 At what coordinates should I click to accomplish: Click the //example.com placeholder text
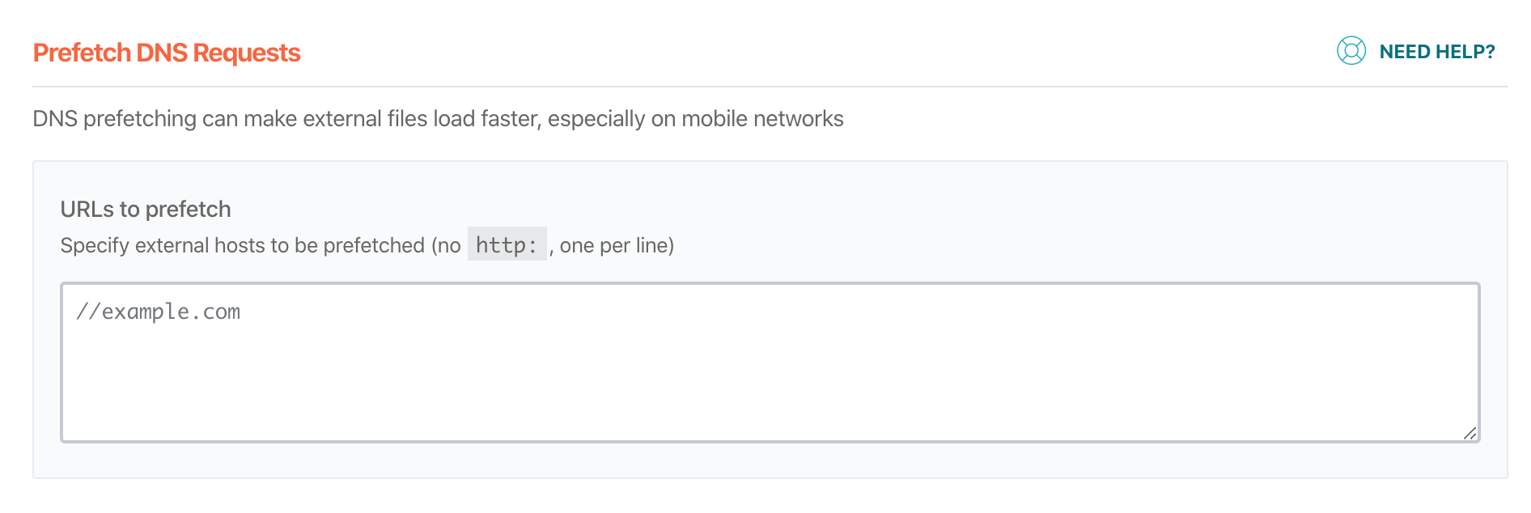point(159,312)
